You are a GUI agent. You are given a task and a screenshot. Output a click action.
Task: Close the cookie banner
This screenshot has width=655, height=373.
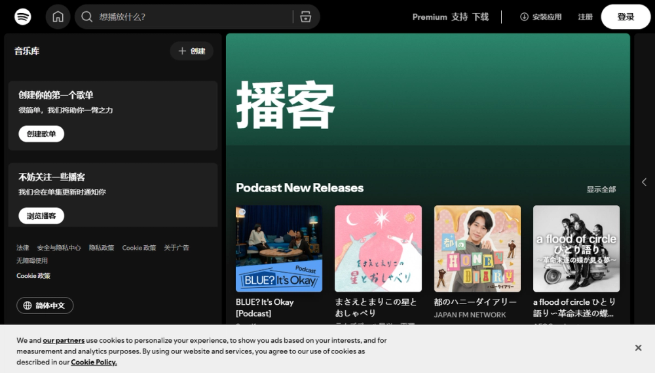click(638, 348)
